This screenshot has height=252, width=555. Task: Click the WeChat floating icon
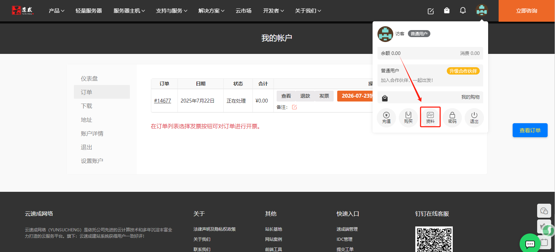544,211
